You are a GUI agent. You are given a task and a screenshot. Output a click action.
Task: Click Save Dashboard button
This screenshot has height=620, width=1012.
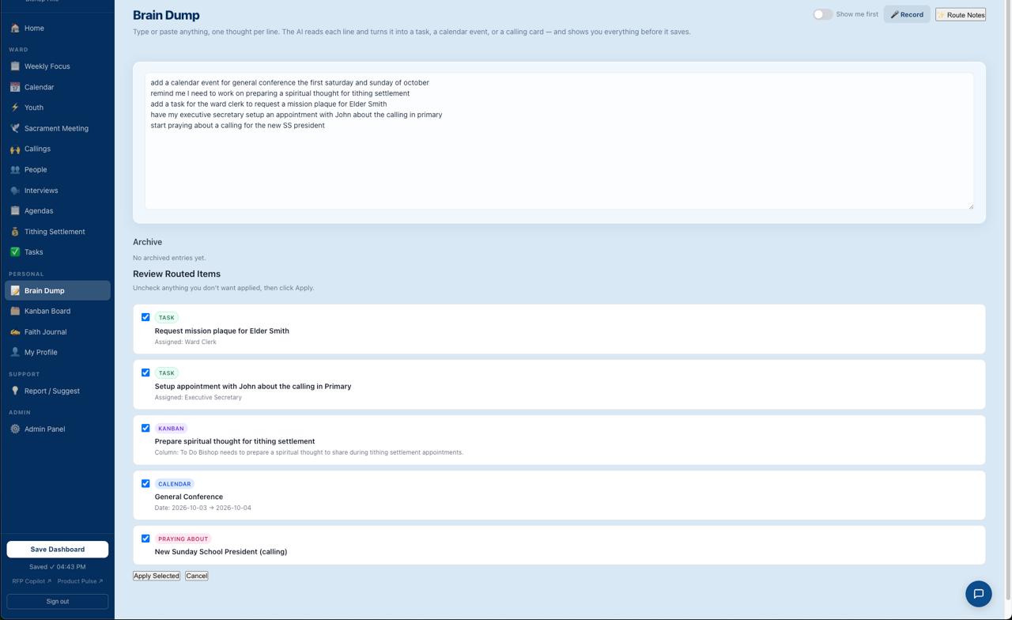[58, 550]
